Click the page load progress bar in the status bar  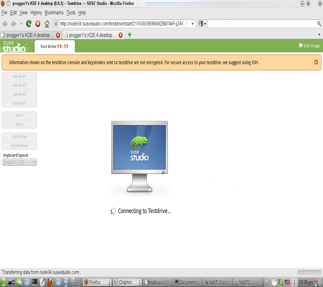pos(309,272)
